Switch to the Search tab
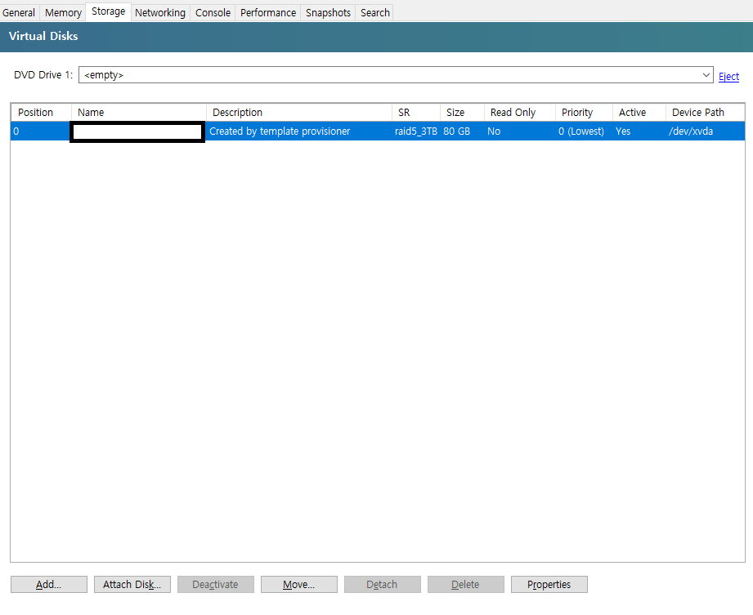753x615 pixels. click(x=374, y=12)
